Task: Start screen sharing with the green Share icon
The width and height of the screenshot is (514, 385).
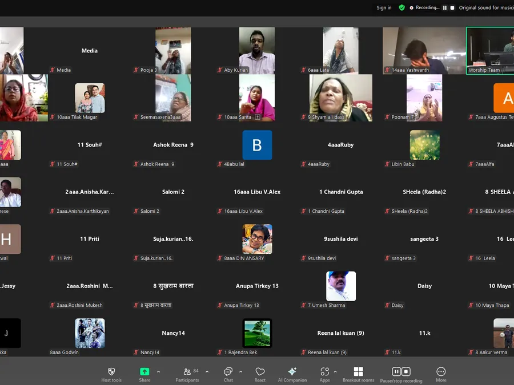Action: point(144,371)
